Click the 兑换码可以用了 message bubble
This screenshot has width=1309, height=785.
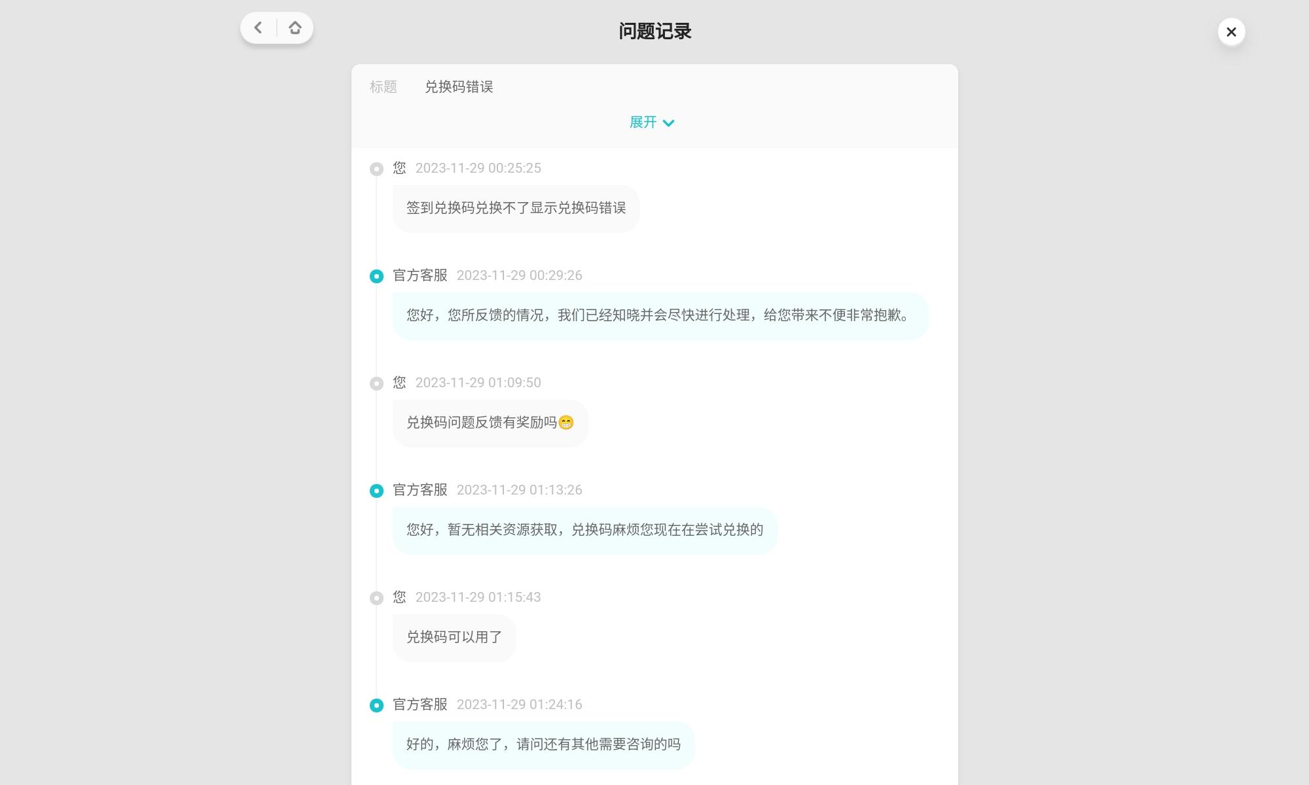(454, 638)
